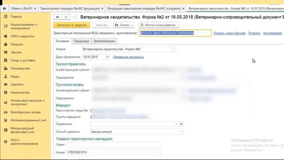Open the Кадры section
Image resolution: width=284 pixels, height=160 pixels.
15,76
